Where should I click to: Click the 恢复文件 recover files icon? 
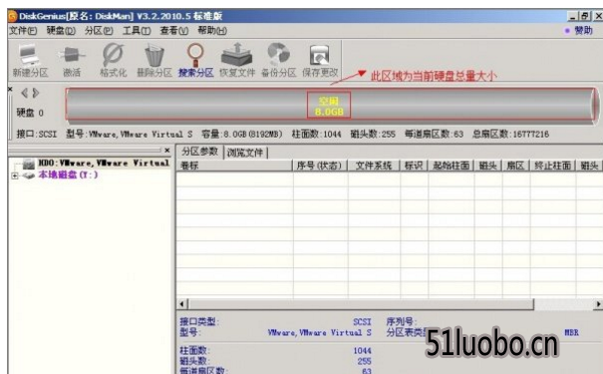pyautogui.click(x=237, y=61)
